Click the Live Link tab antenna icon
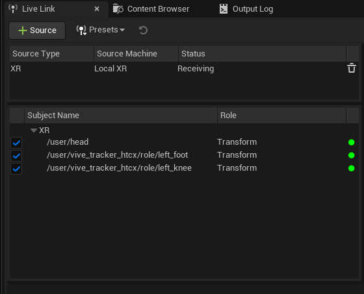 [13, 9]
